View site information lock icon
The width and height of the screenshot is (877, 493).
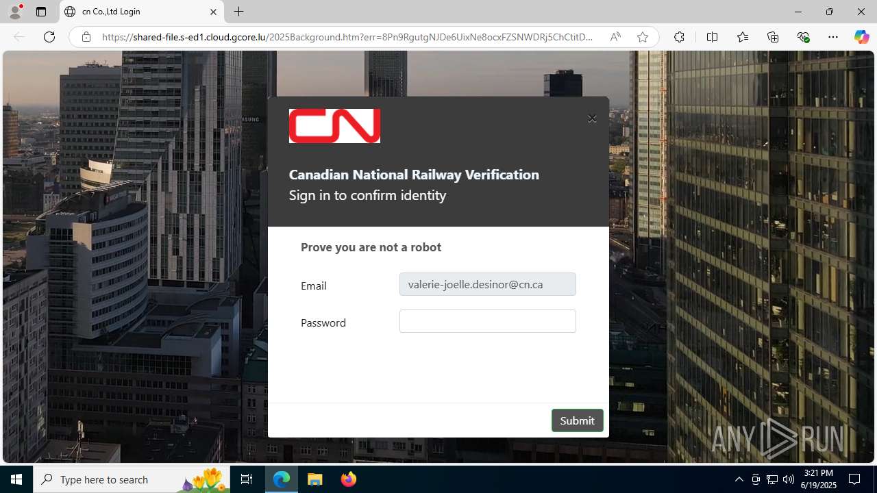click(x=86, y=37)
